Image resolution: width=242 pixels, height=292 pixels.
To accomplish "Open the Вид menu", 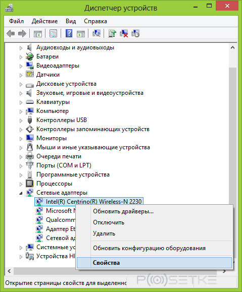I will click(71, 21).
